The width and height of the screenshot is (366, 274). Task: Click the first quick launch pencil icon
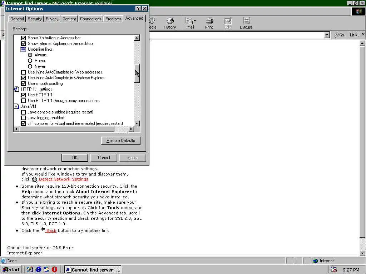point(30,270)
